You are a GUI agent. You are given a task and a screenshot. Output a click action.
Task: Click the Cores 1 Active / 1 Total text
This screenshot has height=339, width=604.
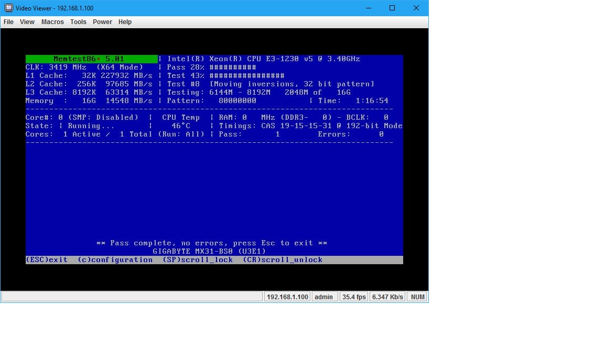point(115,134)
